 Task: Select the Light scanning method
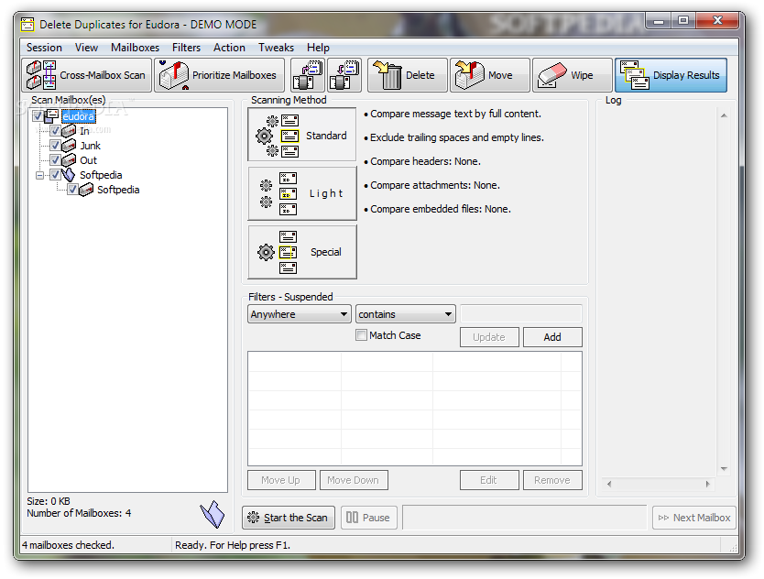[302, 193]
